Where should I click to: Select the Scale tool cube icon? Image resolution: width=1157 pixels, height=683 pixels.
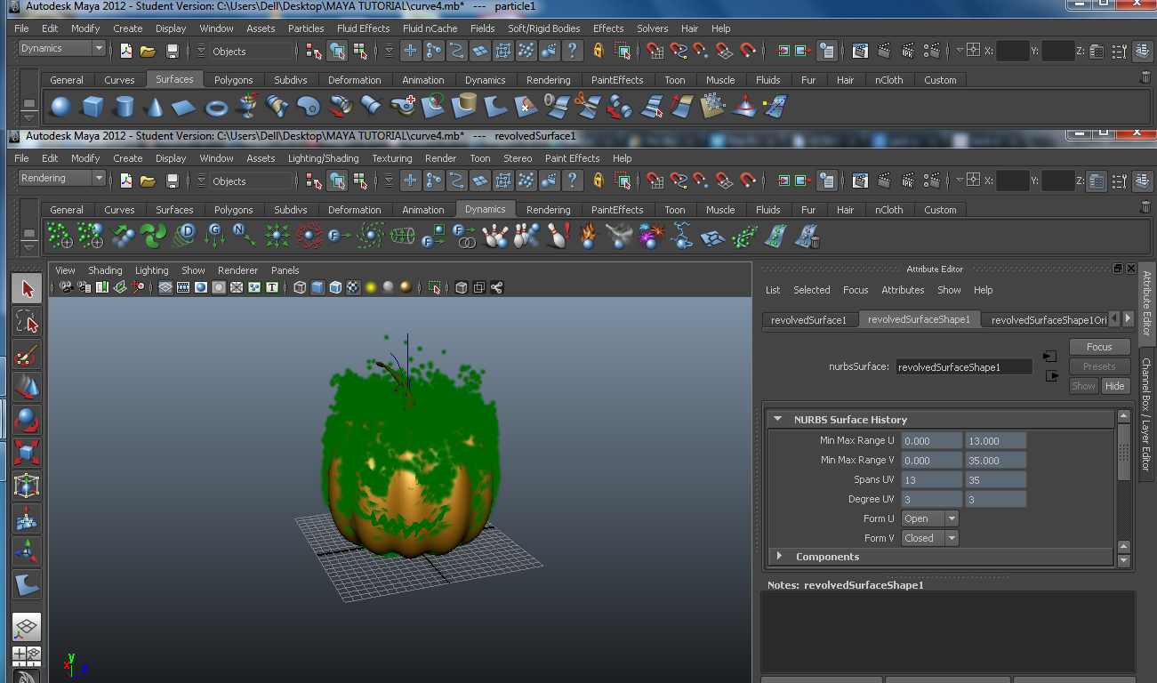(x=27, y=454)
